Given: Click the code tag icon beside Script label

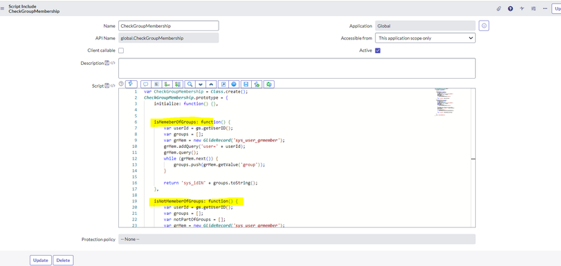Looking at the screenshot, I should tap(113, 86).
